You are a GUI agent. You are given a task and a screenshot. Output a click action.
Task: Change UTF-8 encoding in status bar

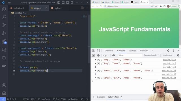[26, 99]
